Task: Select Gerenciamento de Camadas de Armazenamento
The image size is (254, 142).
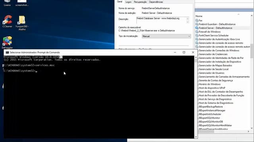Action: (224, 77)
